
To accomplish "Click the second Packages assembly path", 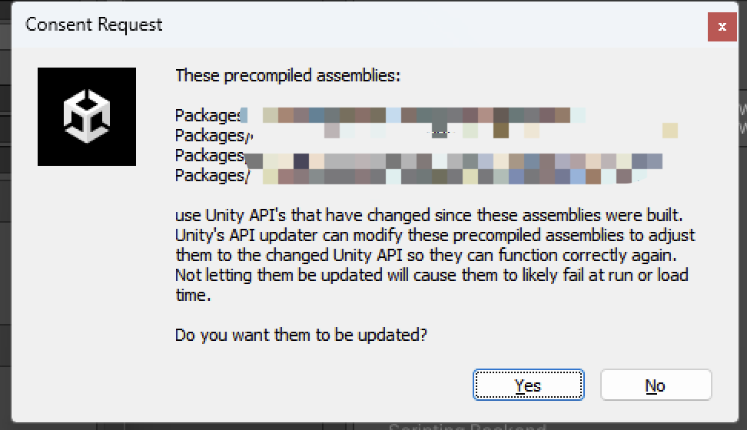I will [427, 136].
